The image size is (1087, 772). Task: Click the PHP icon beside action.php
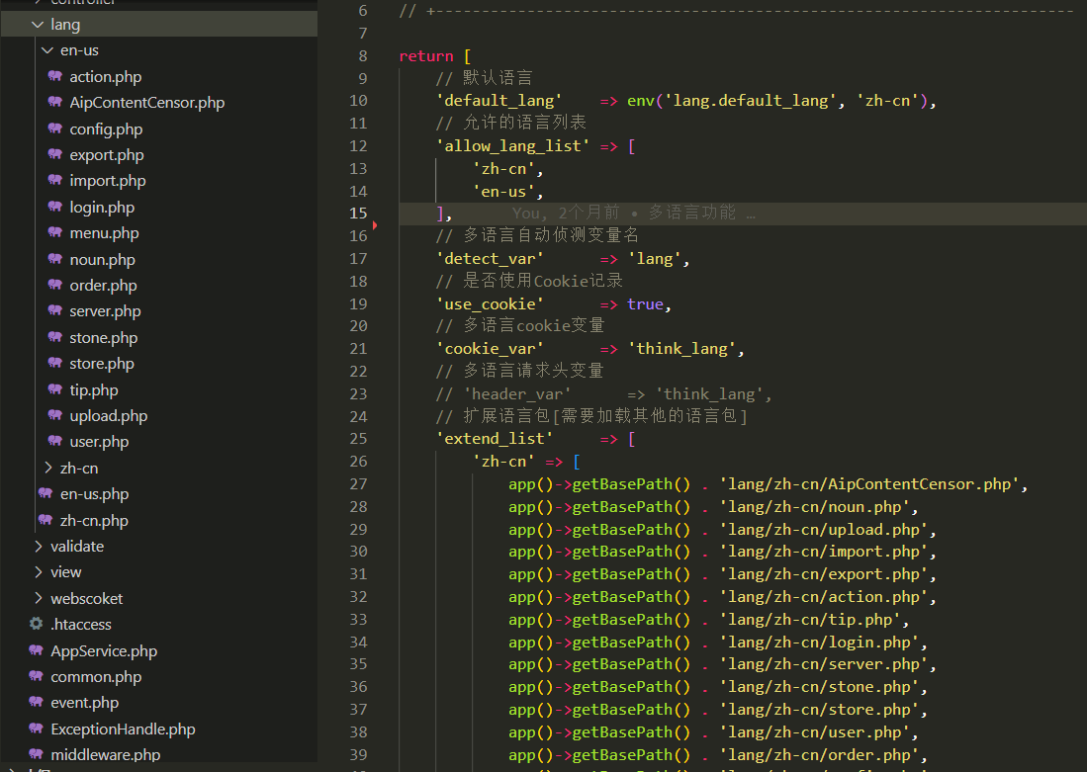54,76
